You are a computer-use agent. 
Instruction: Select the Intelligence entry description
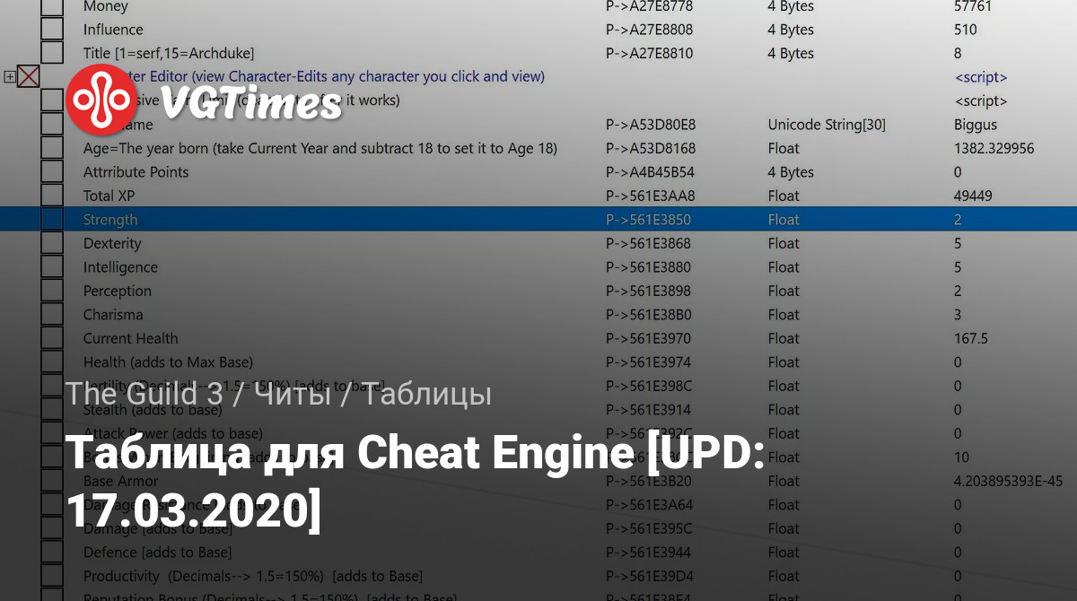120,267
